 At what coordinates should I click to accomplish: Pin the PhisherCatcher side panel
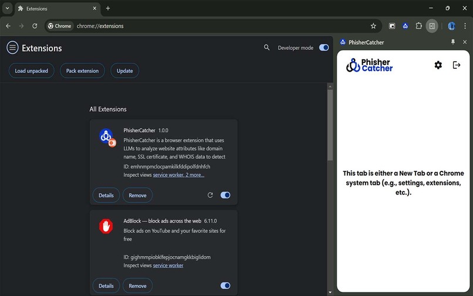(453, 42)
